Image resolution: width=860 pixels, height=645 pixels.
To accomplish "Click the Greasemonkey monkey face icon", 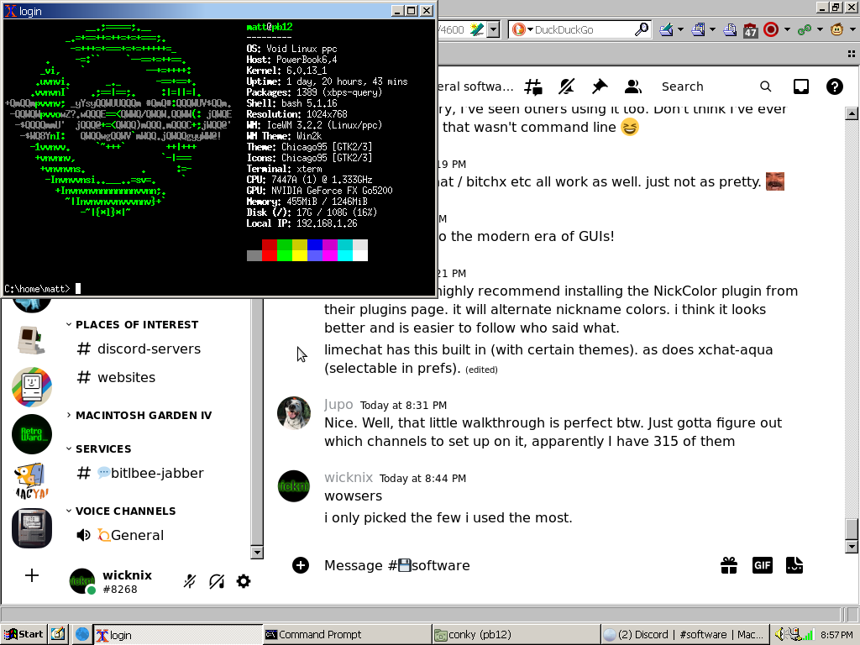I will point(837,29).
